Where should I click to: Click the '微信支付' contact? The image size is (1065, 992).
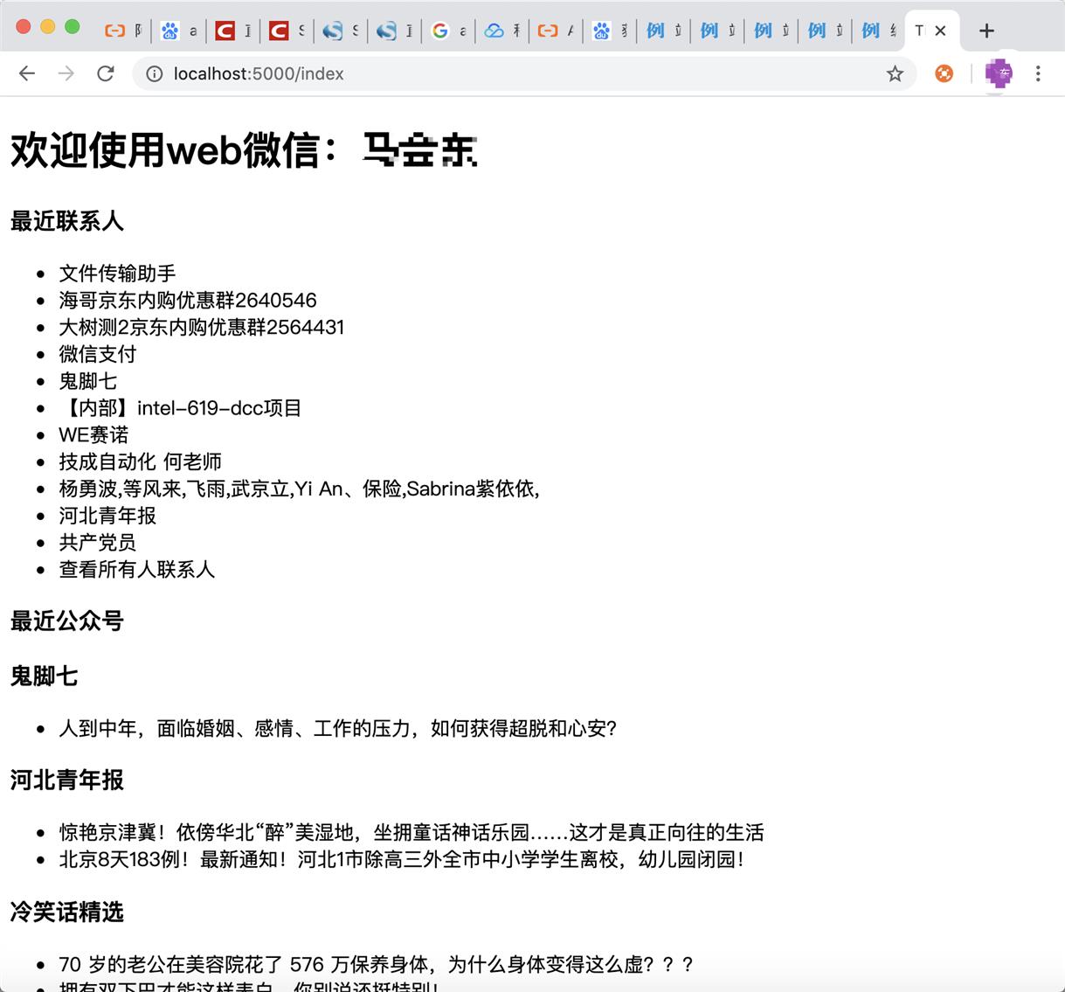coord(98,354)
